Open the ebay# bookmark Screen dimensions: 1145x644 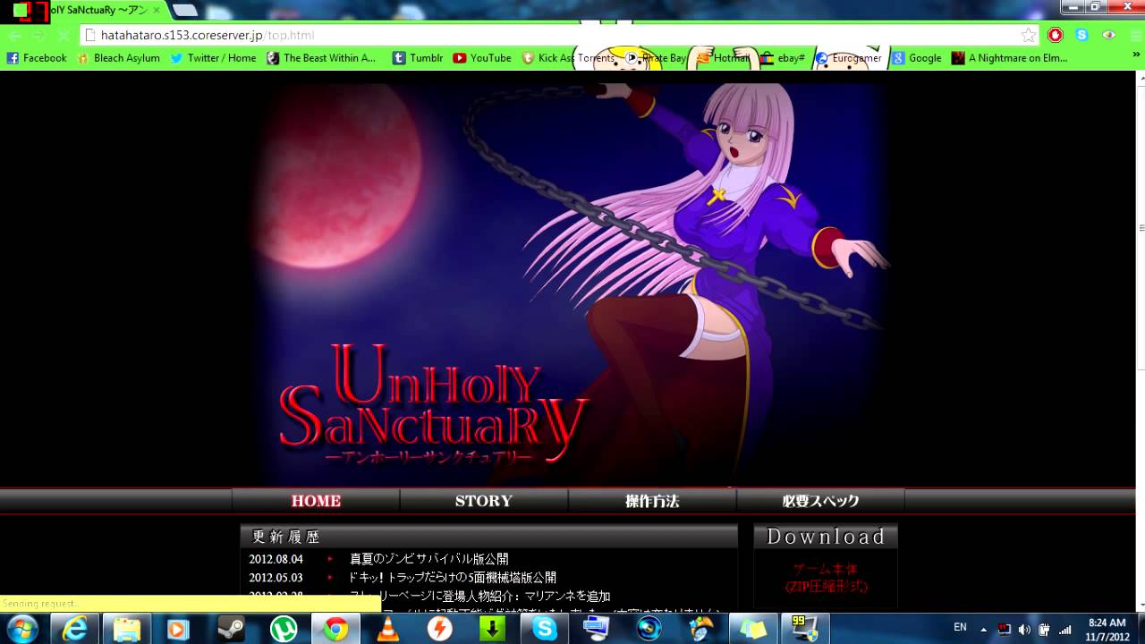(783, 58)
